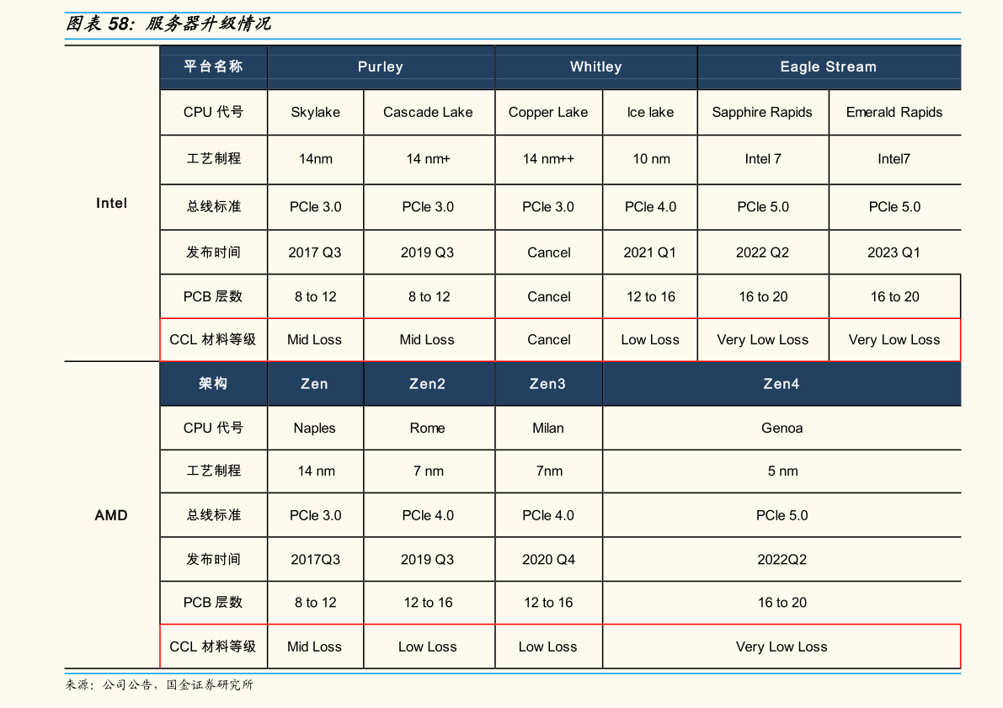1003x708 pixels.
Task: Select the 'Milan' cell
Action: pos(548,429)
